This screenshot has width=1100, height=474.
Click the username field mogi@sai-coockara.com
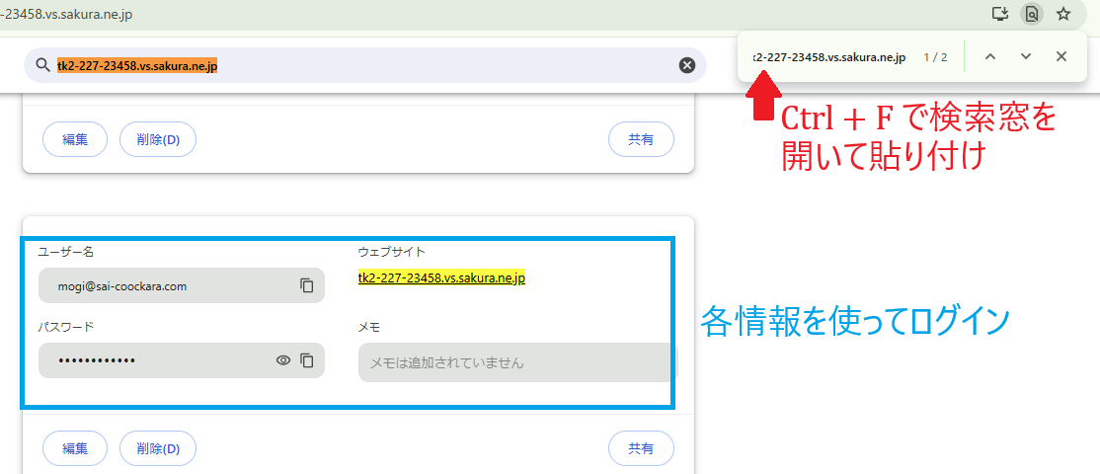click(182, 285)
